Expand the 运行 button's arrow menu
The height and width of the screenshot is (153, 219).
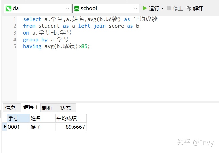click(163, 8)
